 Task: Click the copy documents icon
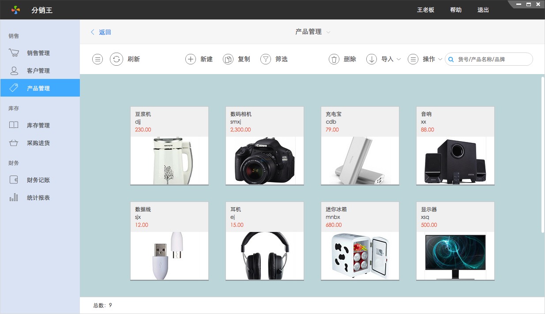pyautogui.click(x=228, y=59)
